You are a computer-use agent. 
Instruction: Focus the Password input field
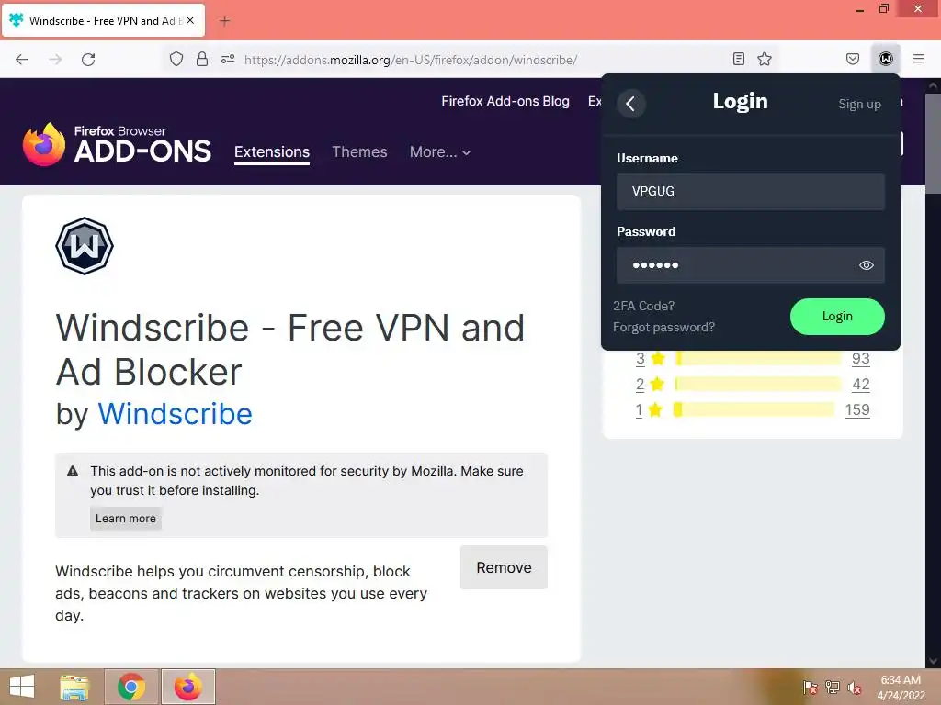pyautogui.click(x=750, y=265)
